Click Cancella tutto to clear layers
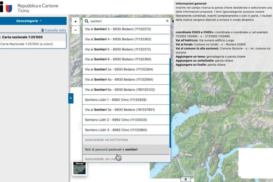The width and height of the screenshot is (273, 182). 54,30
